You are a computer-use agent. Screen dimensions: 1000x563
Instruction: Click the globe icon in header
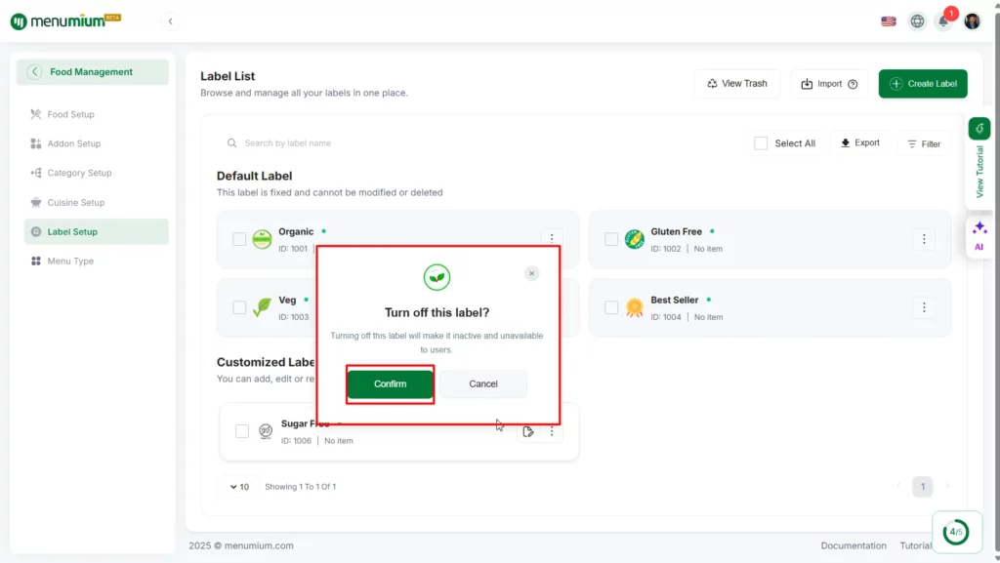[x=917, y=21]
